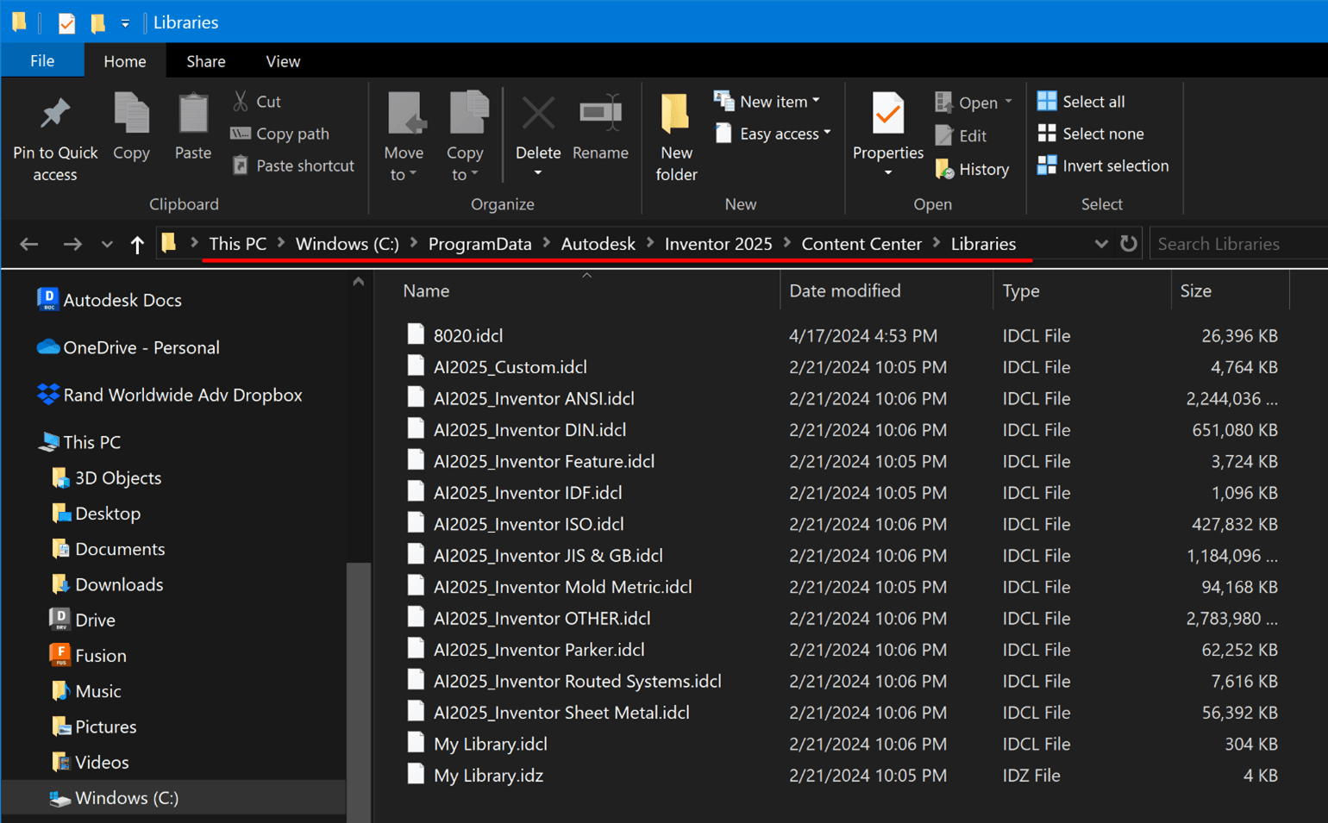Click the Search Libraries field
Image resolution: width=1328 pixels, height=823 pixels.
1238,244
